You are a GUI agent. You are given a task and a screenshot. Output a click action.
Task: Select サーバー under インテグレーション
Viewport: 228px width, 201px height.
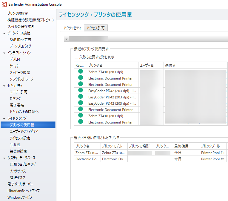(x=15, y=66)
